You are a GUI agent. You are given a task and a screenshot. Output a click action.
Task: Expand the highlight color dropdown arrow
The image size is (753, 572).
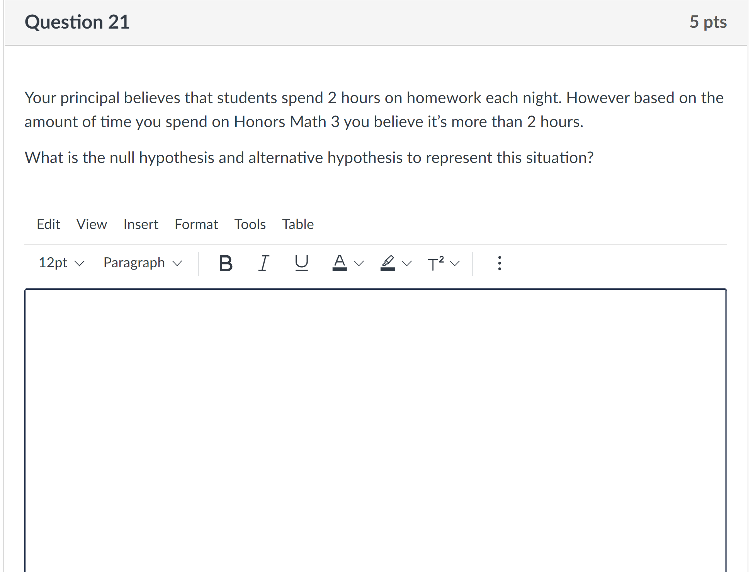[407, 263]
